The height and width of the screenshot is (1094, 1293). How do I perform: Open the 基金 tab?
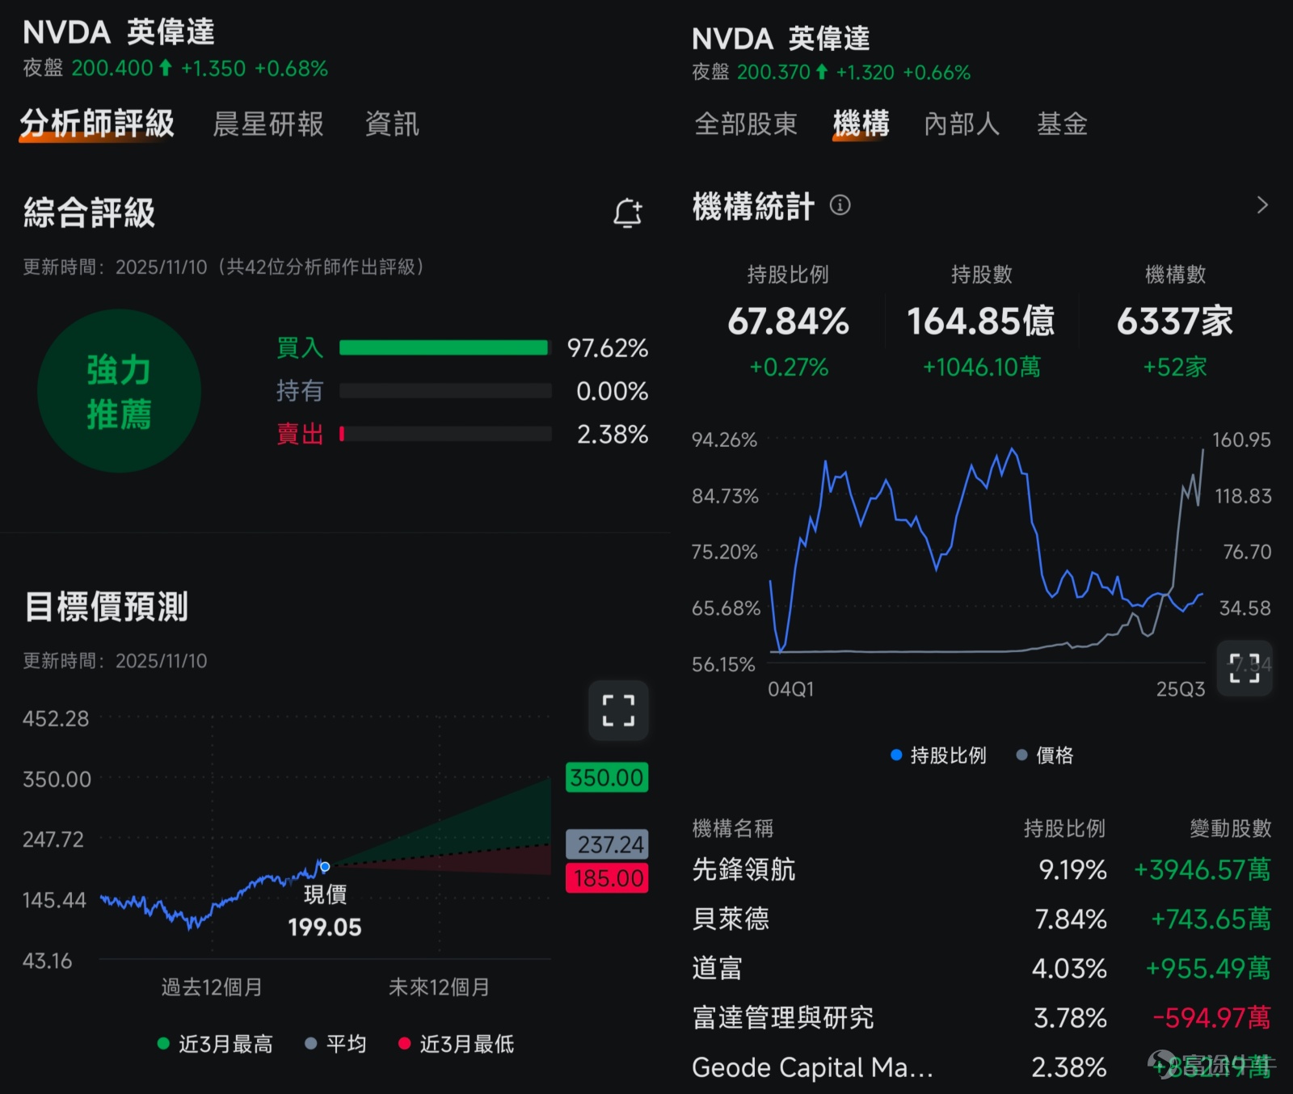coord(1063,124)
